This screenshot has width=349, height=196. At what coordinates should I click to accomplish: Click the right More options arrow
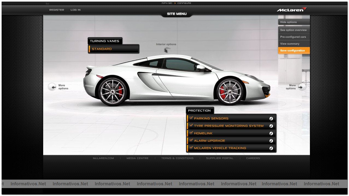[302, 87]
